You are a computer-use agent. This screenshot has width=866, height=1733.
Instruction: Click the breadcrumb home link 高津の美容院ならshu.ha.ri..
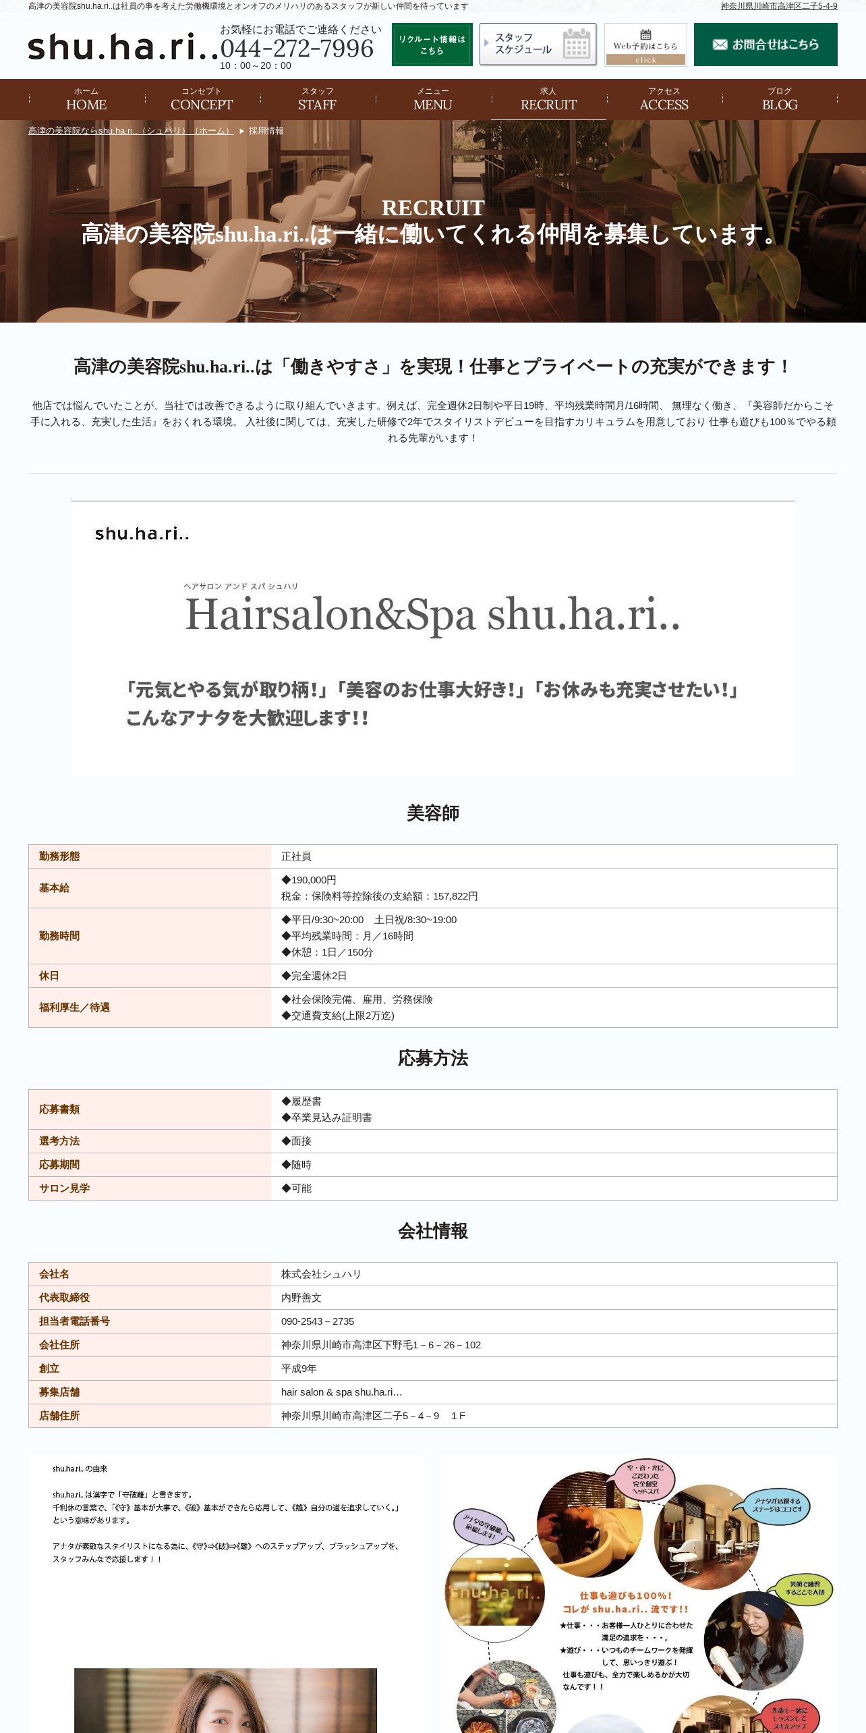coord(131,131)
